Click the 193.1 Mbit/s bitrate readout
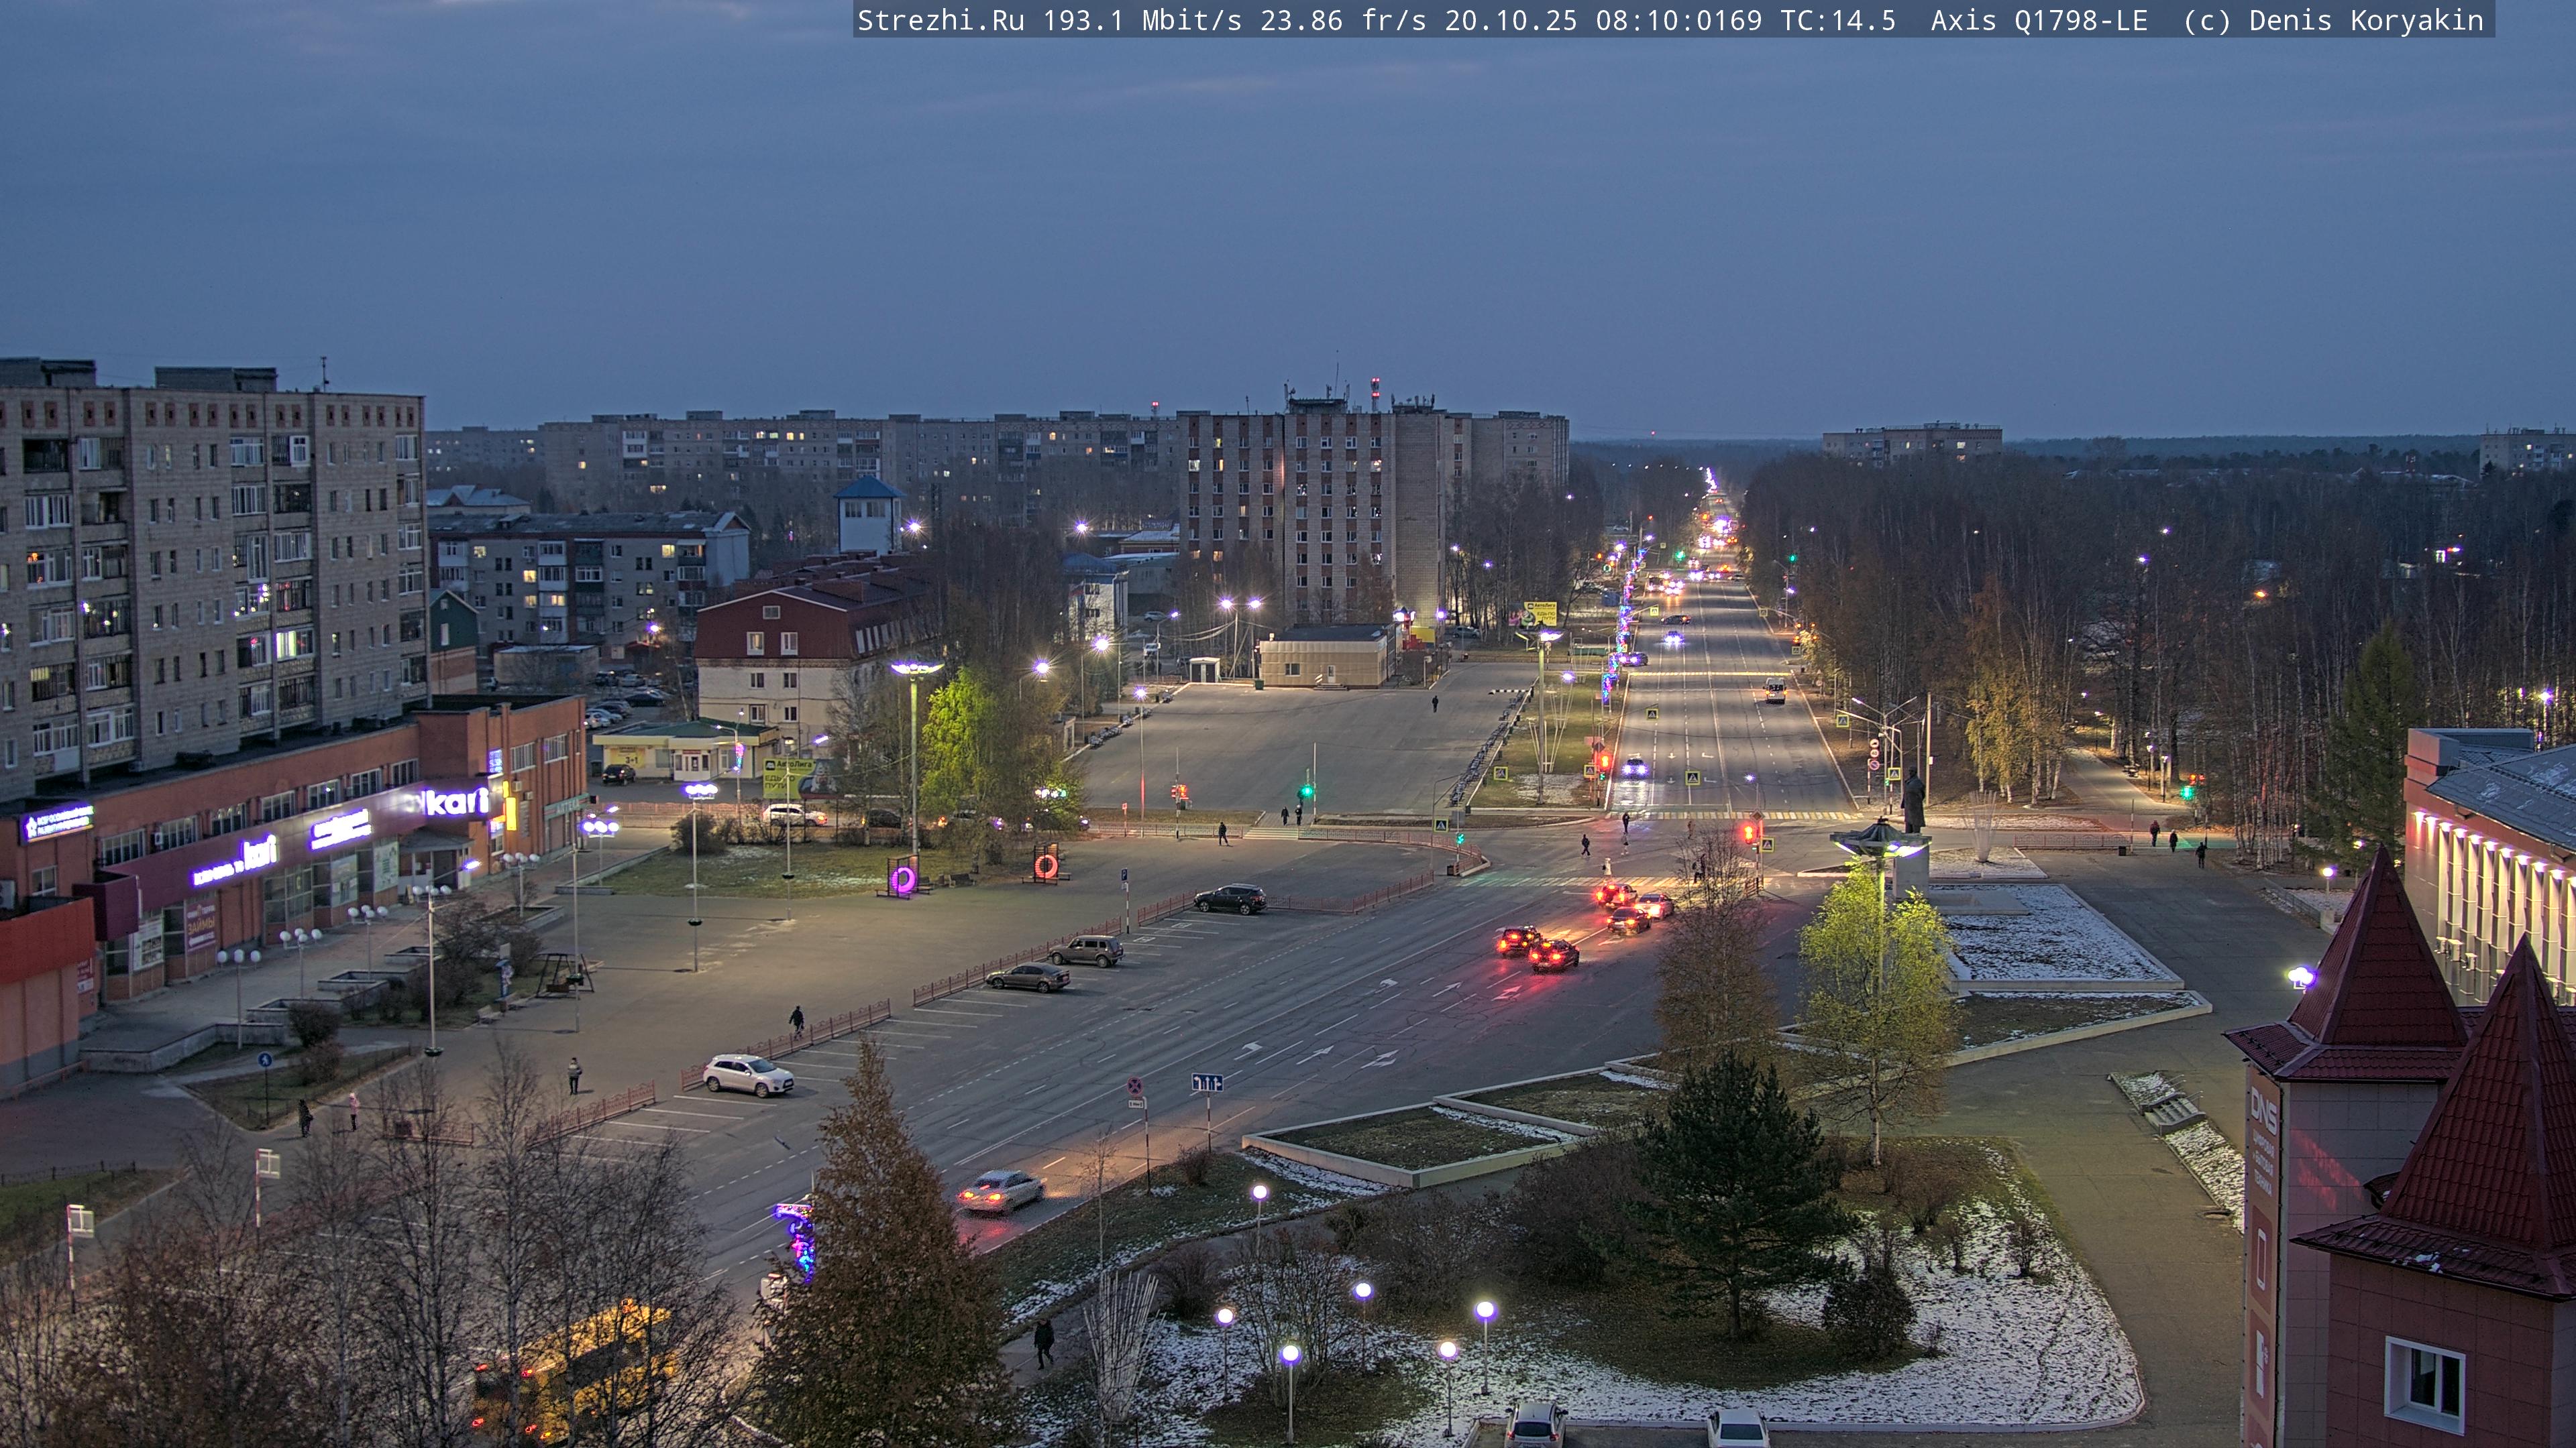This screenshot has height=1448, width=2576. point(1142,20)
